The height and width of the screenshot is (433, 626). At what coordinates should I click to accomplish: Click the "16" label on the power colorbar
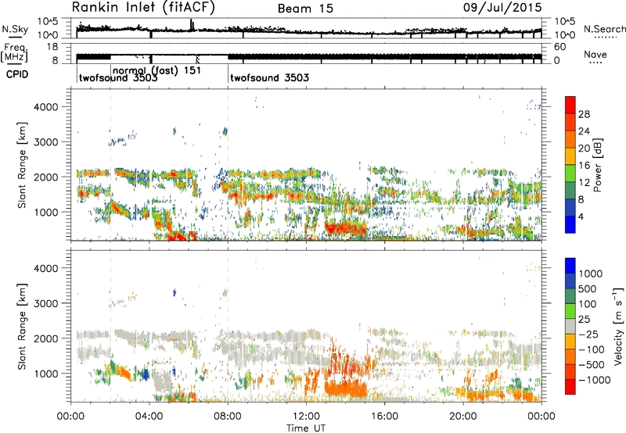point(584,166)
